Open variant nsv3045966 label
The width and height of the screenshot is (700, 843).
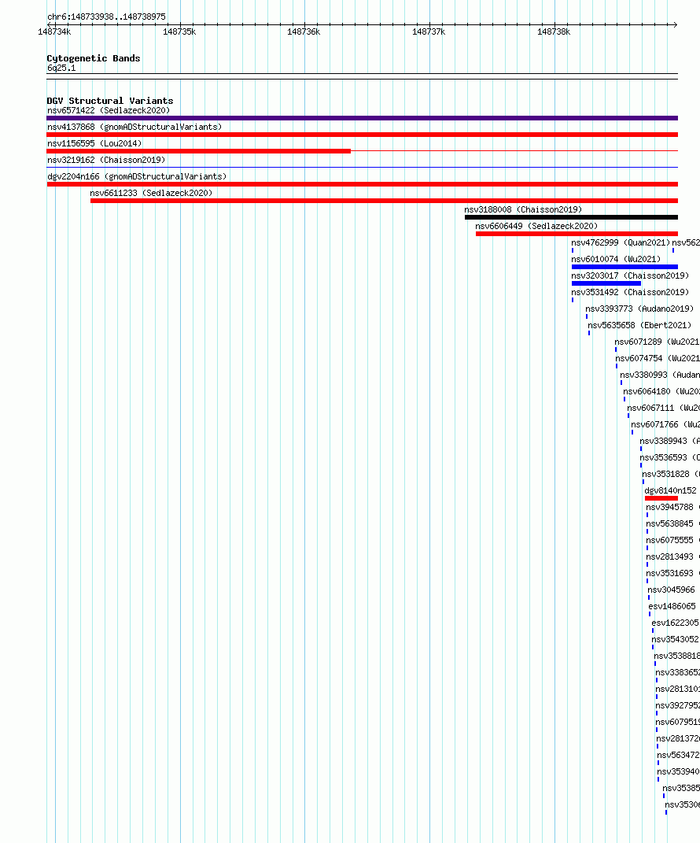point(671,590)
